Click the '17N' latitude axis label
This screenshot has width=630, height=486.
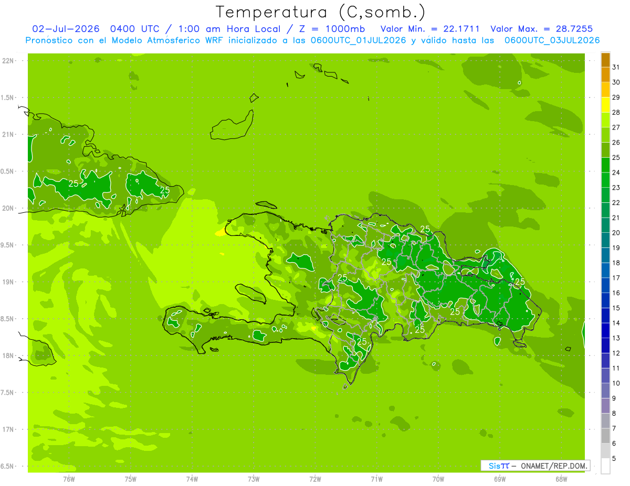(x=8, y=429)
